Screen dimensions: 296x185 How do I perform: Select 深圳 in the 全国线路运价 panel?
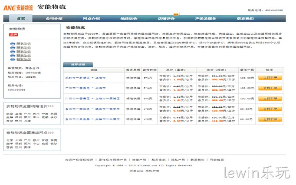click(x=19, y=117)
